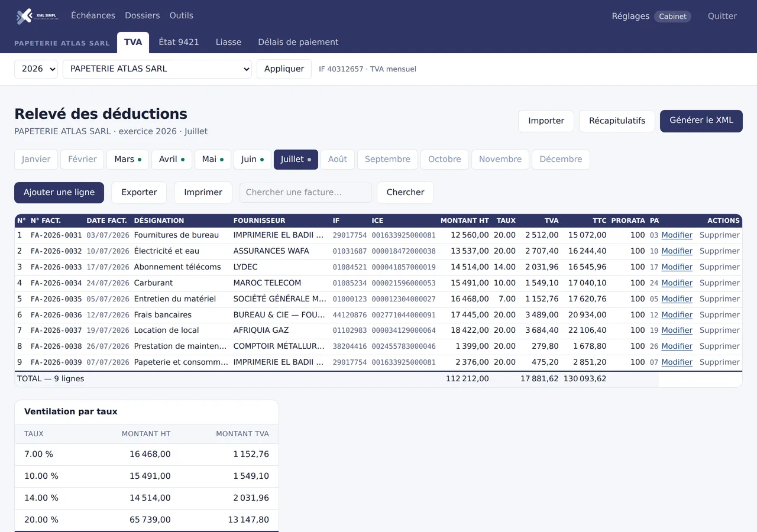Screen dimensions: 757x532
Task: Select the Octobre month
Action: pyautogui.click(x=445, y=160)
